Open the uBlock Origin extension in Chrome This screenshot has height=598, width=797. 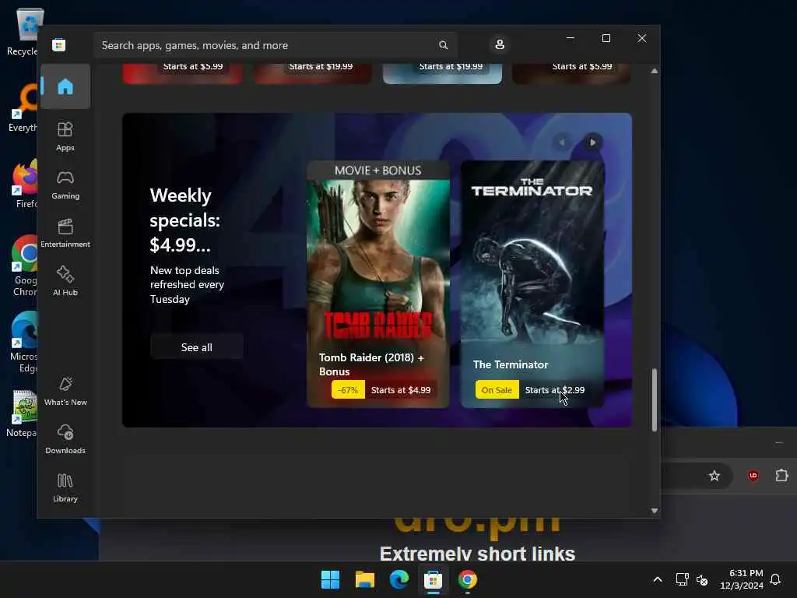(x=753, y=476)
